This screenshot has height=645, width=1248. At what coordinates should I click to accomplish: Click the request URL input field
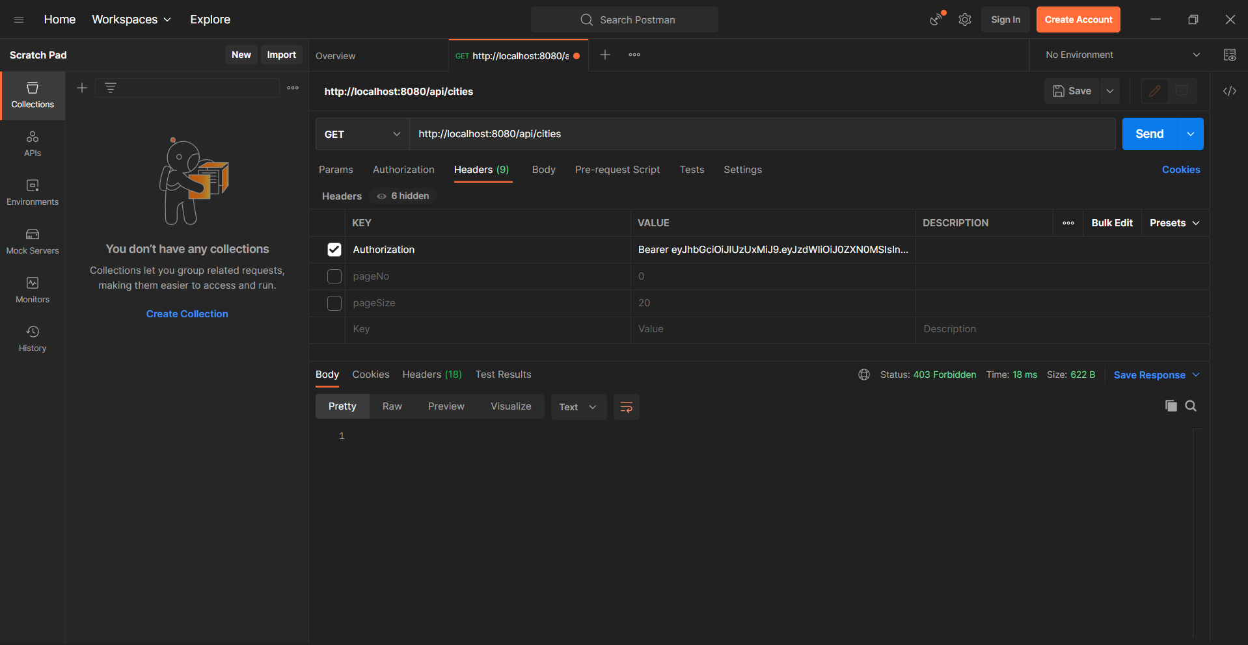pos(762,134)
